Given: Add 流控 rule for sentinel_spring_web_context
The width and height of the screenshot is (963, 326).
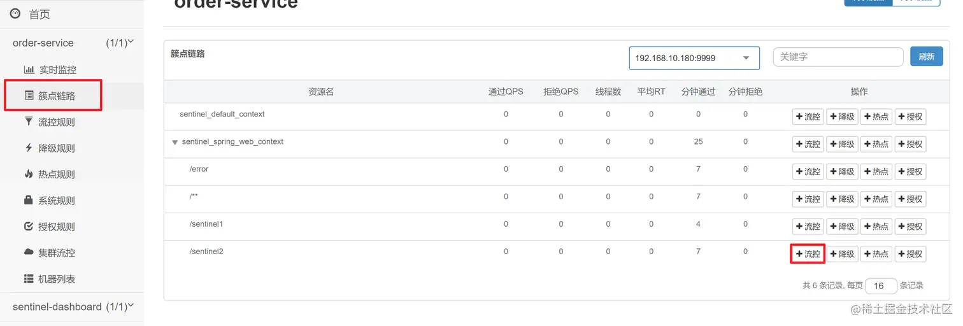Looking at the screenshot, I should (808, 145).
